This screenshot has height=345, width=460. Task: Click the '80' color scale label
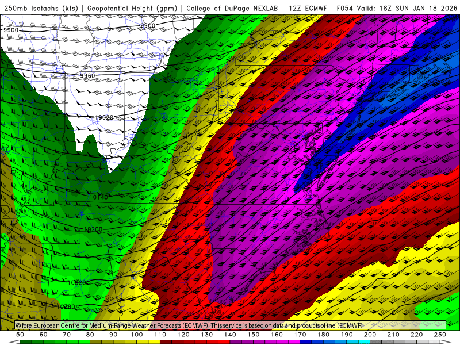90,335
